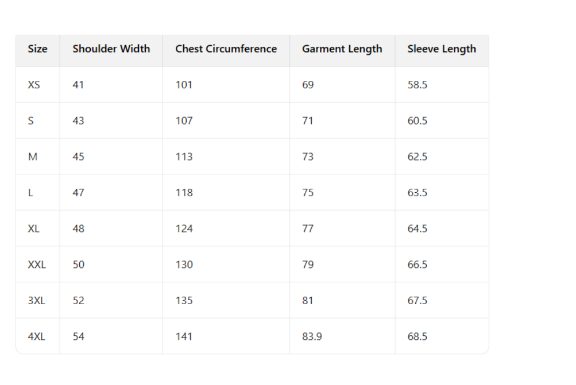Click the Size column header
This screenshot has width=576, height=385.
pyautogui.click(x=38, y=49)
